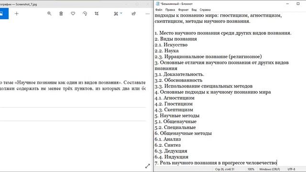Click the 100% zoom status bar entry
Viewport: 306px width, 172px height.
coord(251,169)
